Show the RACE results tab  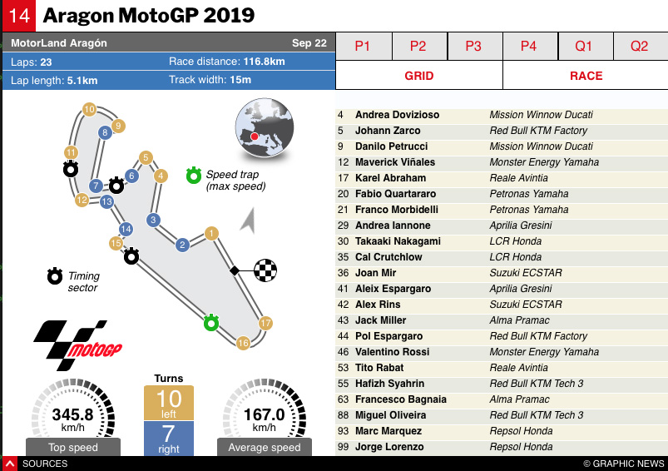(x=586, y=76)
